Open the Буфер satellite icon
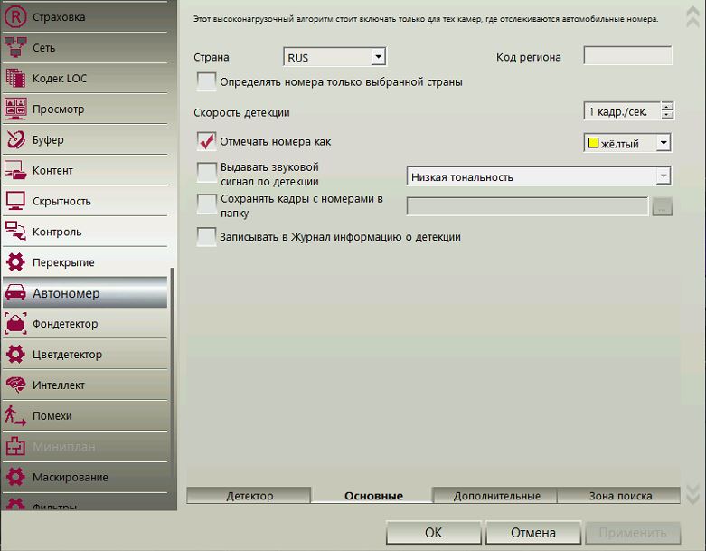The height and width of the screenshot is (551, 706). click(15, 139)
